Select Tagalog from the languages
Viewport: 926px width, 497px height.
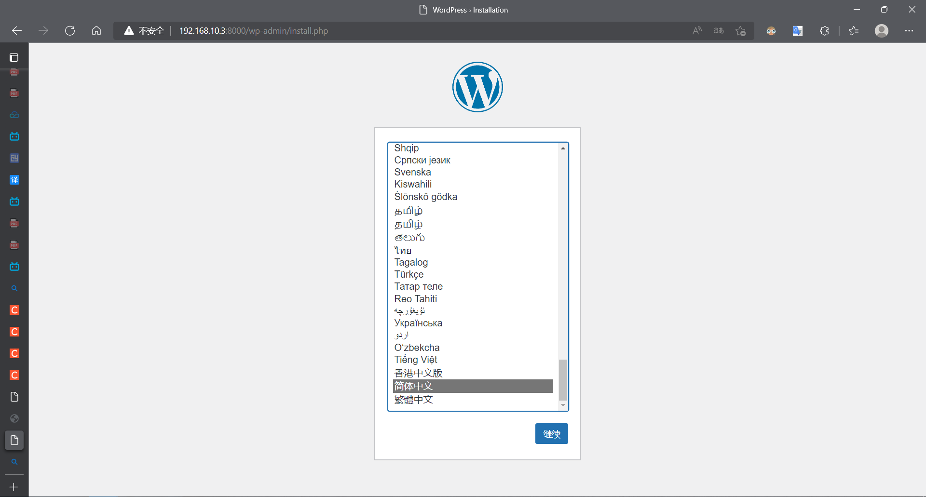473,262
